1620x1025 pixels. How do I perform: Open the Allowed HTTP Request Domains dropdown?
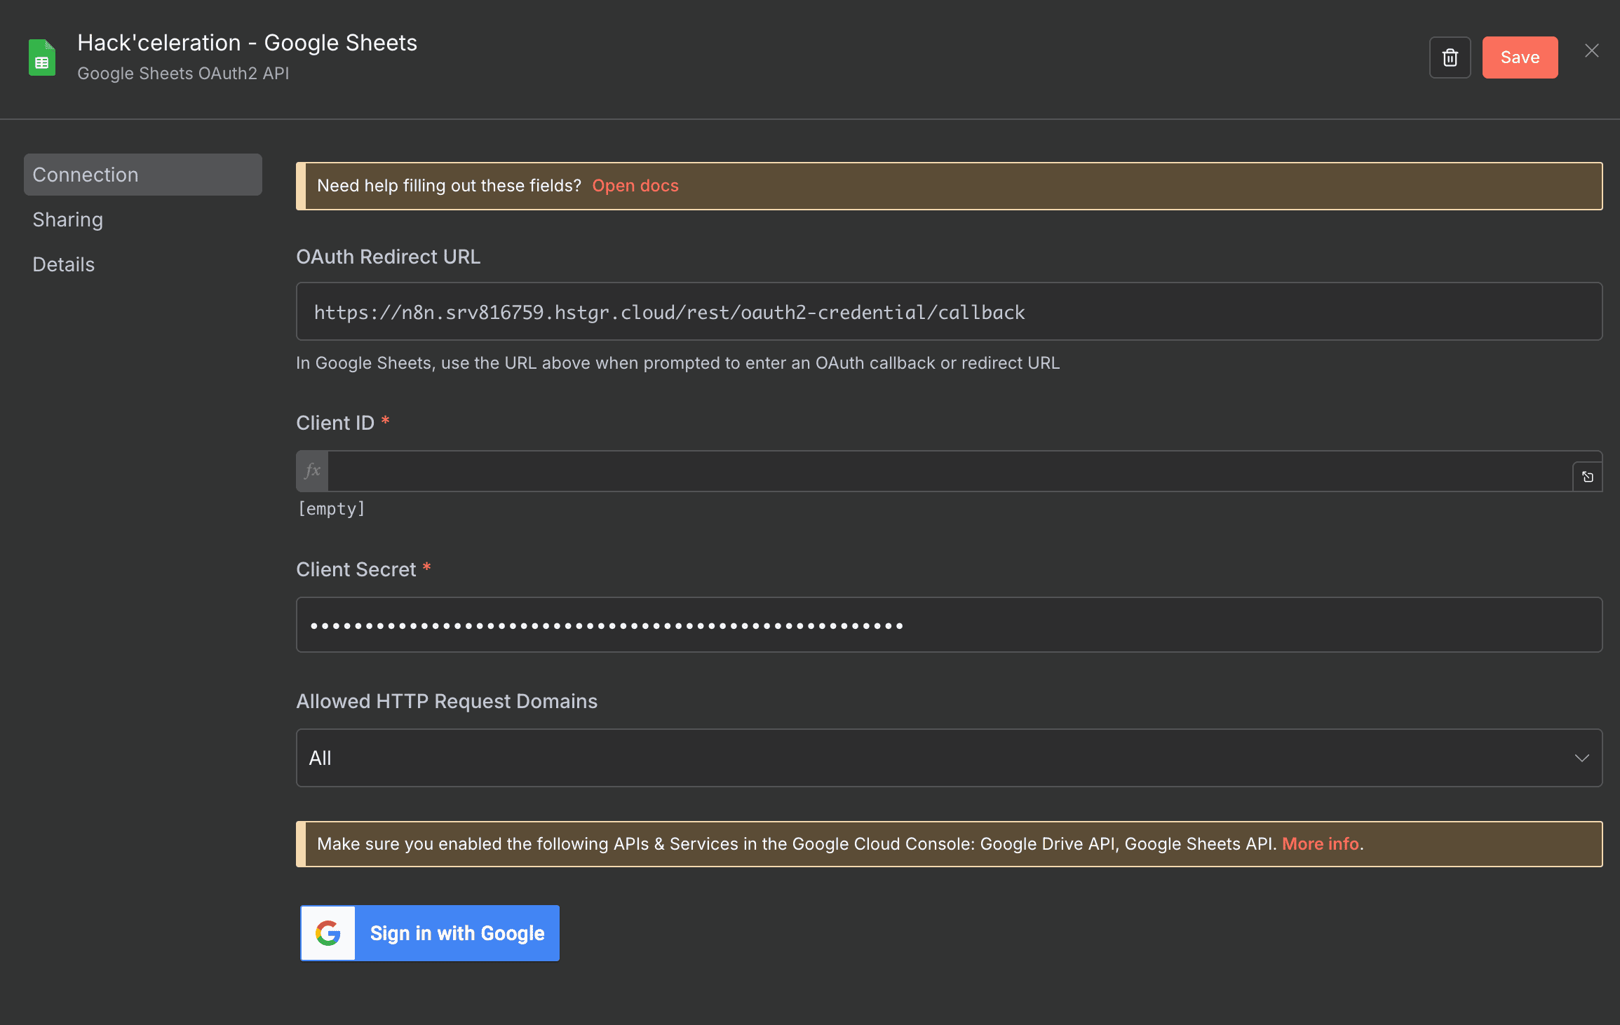click(x=948, y=757)
